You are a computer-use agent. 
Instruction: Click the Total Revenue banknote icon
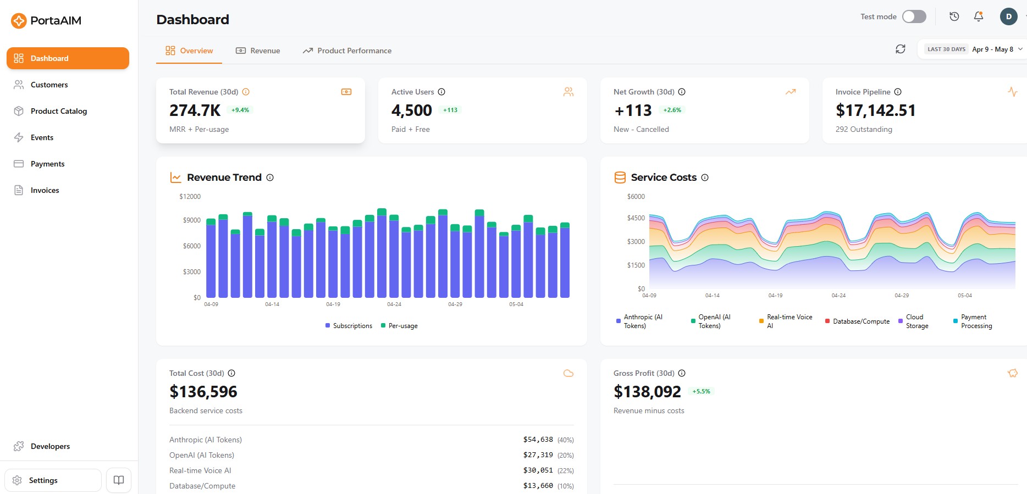click(x=346, y=92)
